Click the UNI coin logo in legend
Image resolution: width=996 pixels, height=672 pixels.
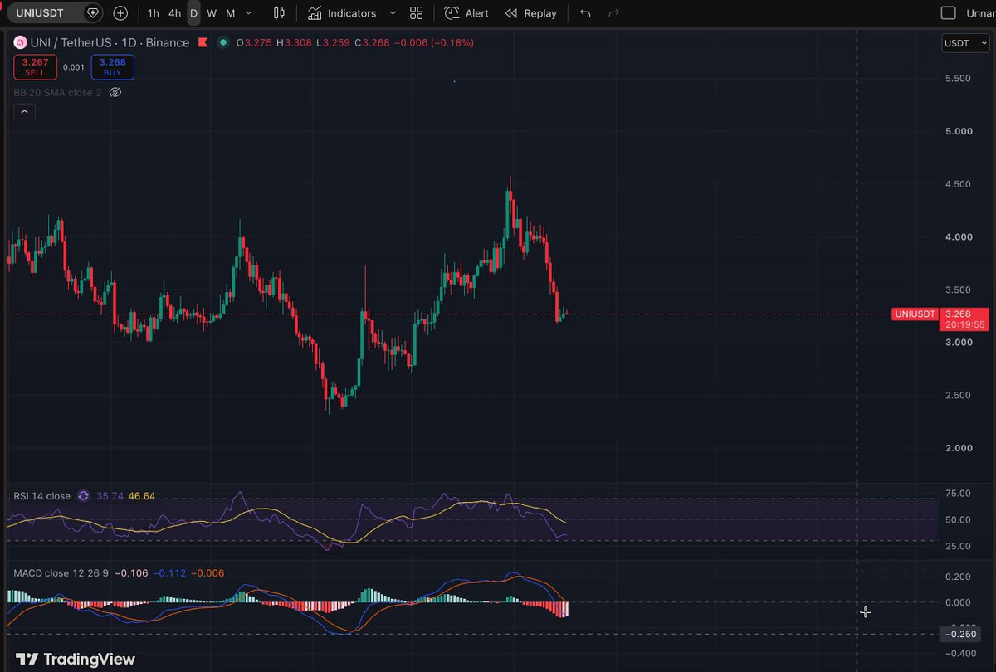click(21, 42)
